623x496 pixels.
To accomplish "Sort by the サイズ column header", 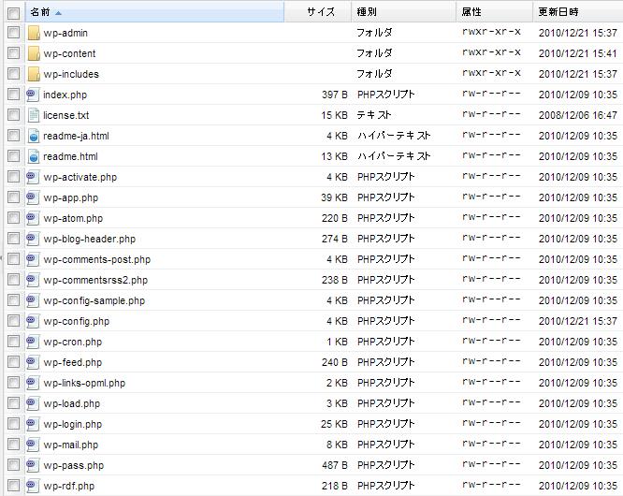I will pos(318,12).
